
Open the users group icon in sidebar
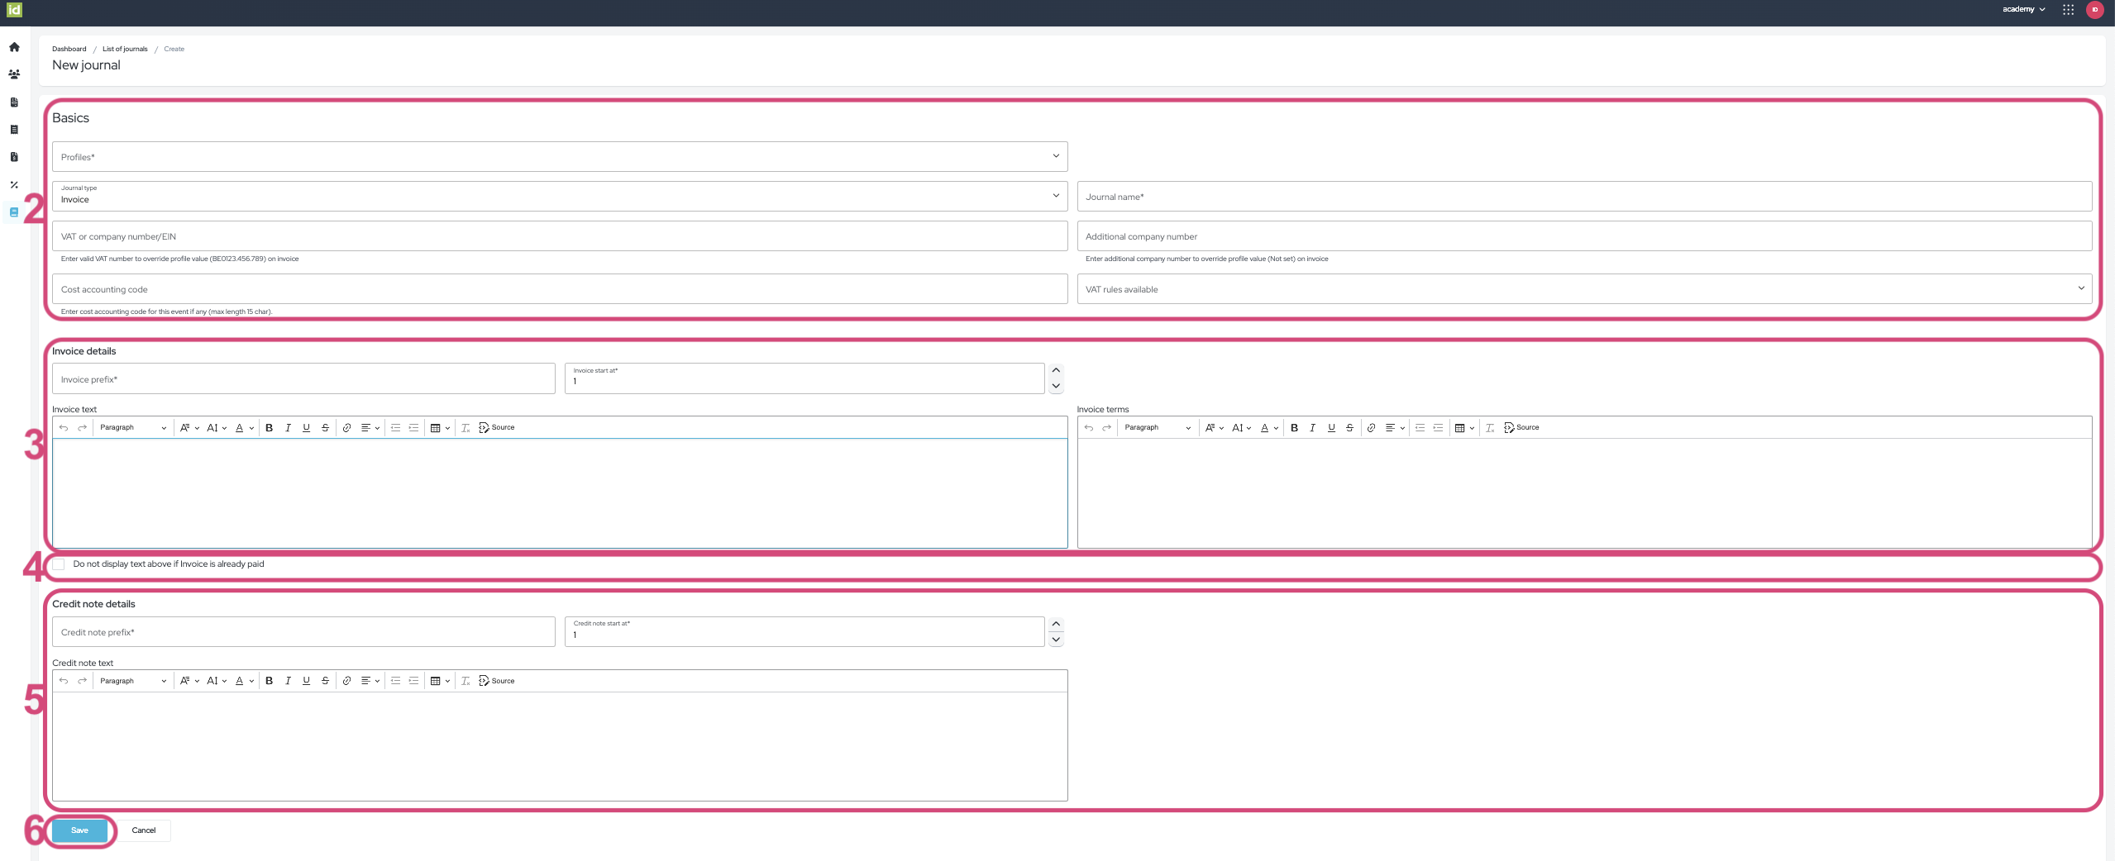(14, 74)
